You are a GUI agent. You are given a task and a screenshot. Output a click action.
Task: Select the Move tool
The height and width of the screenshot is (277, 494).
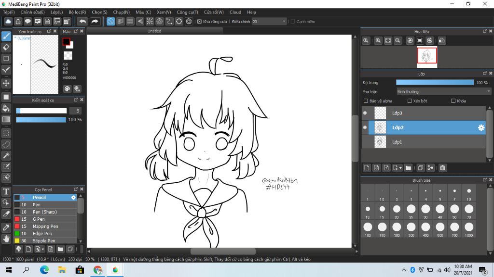click(x=6, y=83)
